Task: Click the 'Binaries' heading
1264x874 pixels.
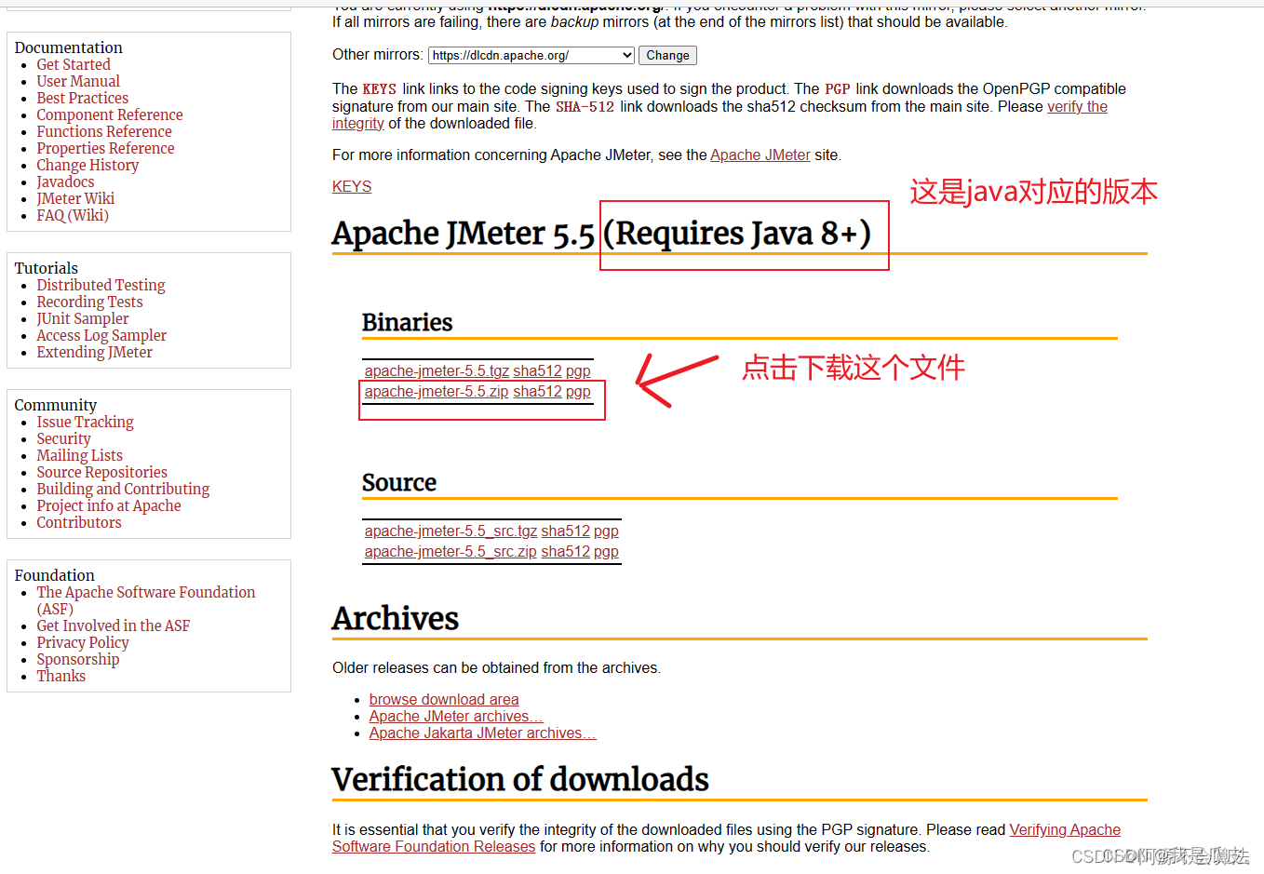Action: 407,322
